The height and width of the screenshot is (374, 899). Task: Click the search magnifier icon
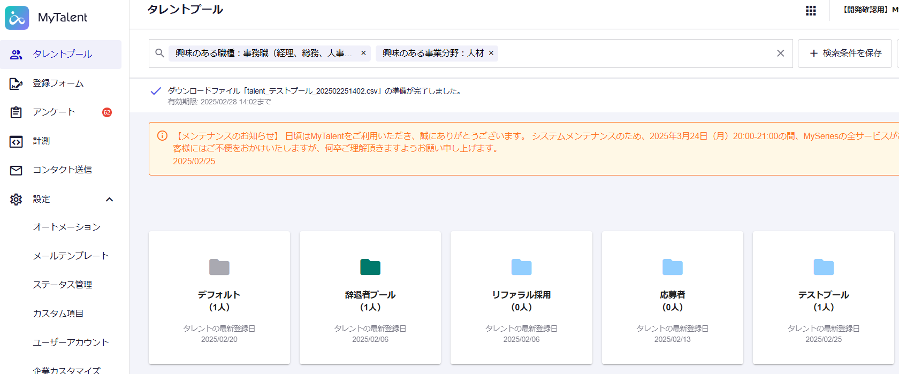coord(159,53)
